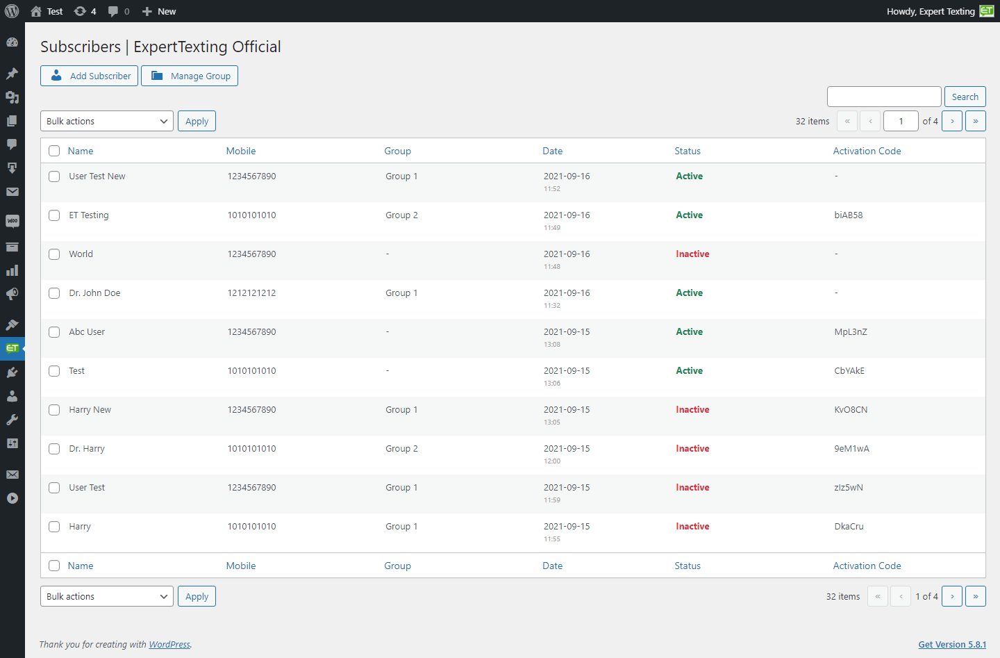Open Media library icon in sidebar
The width and height of the screenshot is (1000, 658).
pos(12,97)
